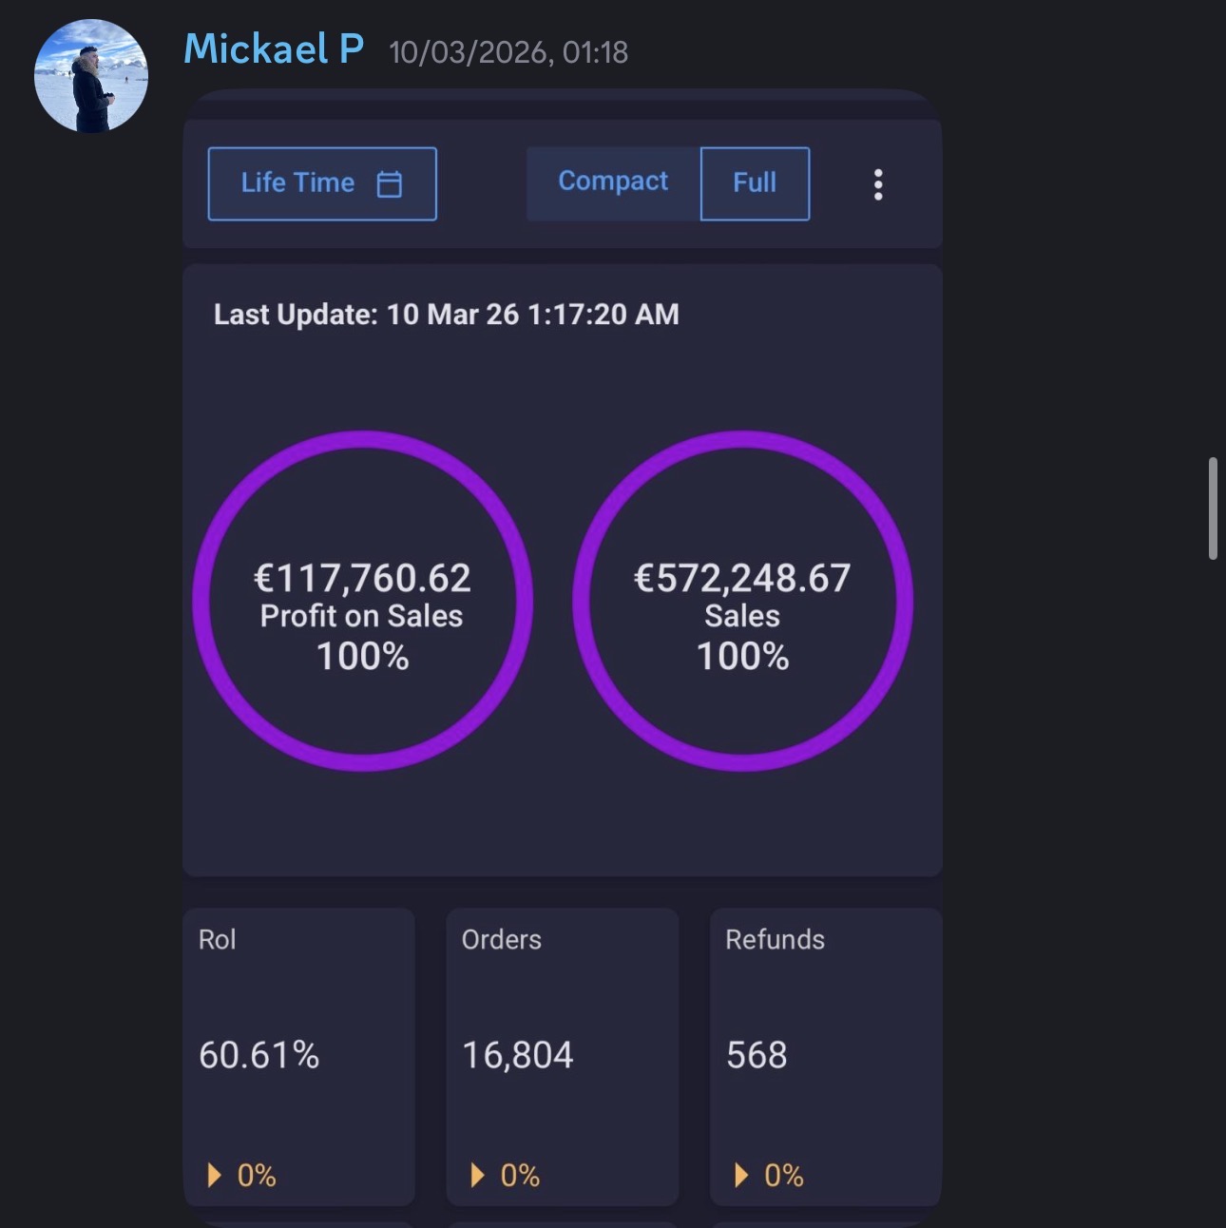Click the calendar icon beside Life Time
Viewport: 1226px width, 1228px height.
click(390, 183)
